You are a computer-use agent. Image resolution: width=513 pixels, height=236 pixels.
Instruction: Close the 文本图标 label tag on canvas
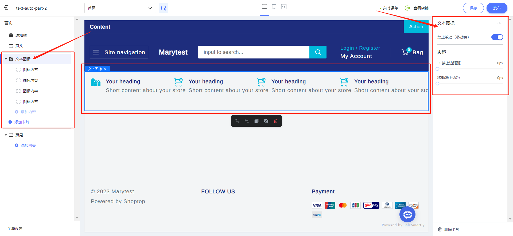click(105, 69)
